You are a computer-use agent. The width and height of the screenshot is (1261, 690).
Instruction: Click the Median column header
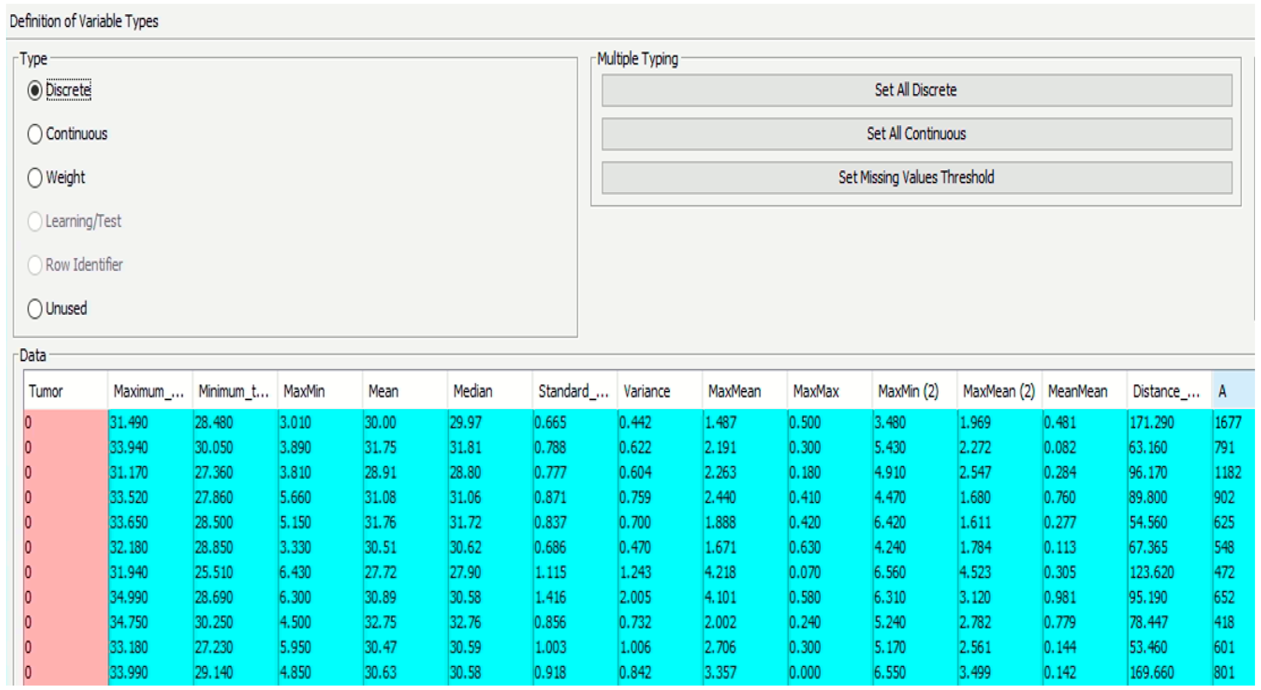489,391
